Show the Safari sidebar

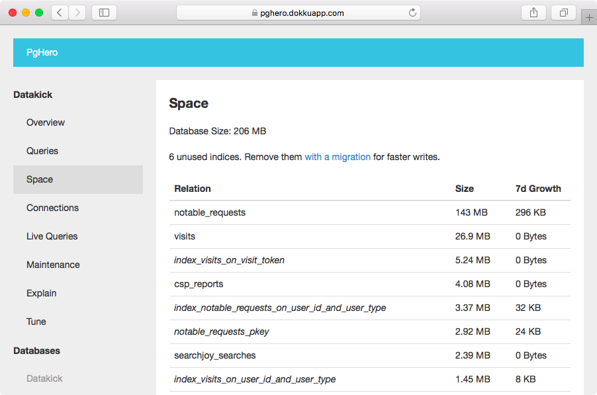tap(105, 13)
